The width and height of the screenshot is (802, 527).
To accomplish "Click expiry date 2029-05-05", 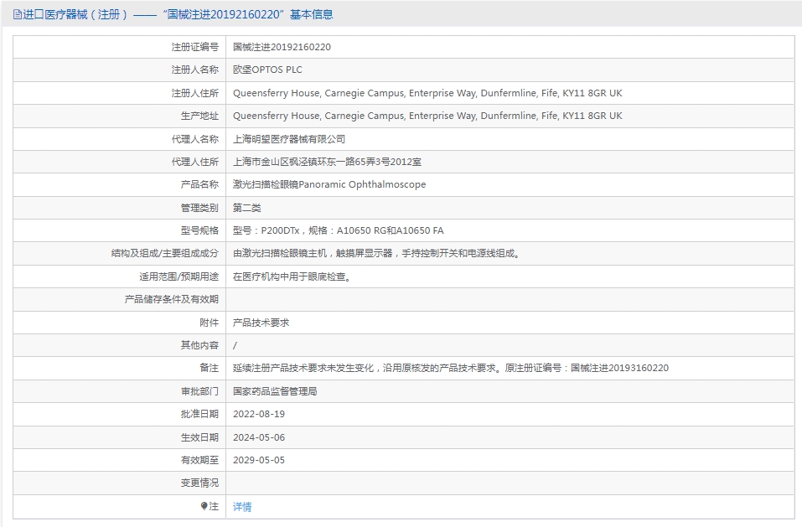I will pyautogui.click(x=259, y=460).
